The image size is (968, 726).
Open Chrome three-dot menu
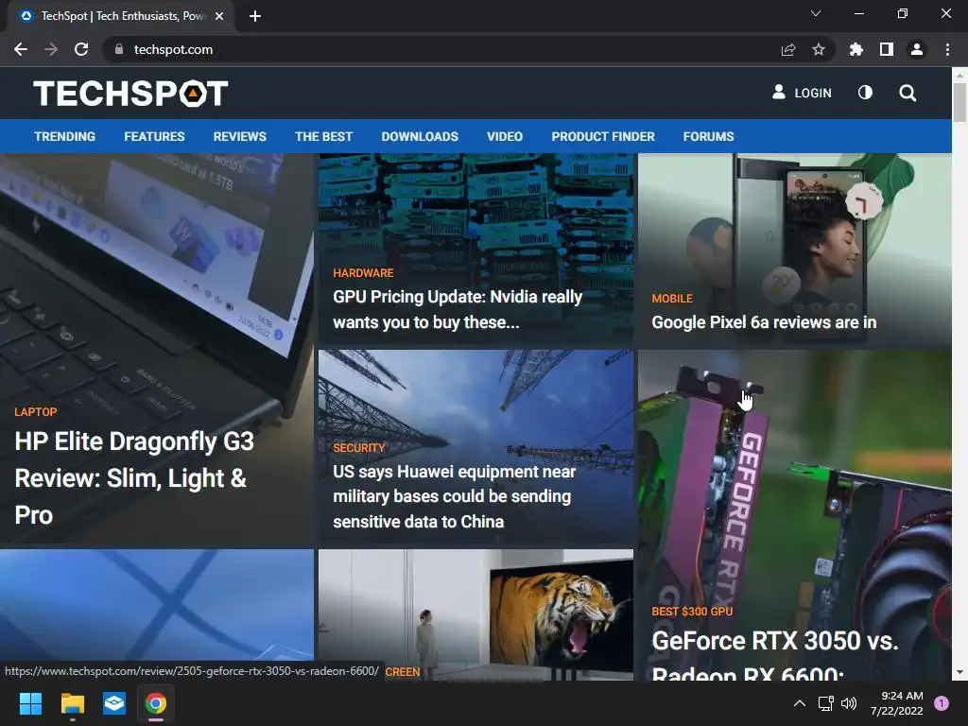click(x=947, y=49)
